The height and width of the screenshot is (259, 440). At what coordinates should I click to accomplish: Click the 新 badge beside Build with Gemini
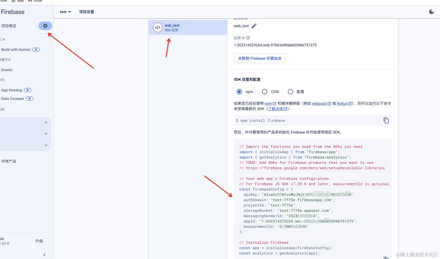click(x=36, y=50)
